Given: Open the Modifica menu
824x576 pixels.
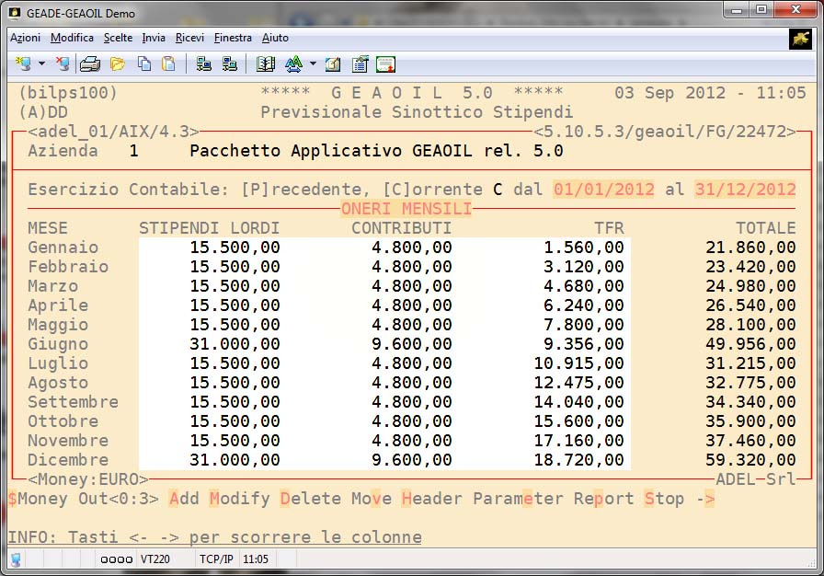Looking at the screenshot, I should 73,38.
